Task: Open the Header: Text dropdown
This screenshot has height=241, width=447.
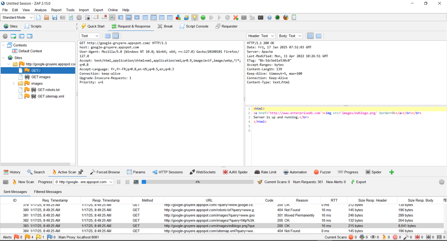Action: [261, 36]
